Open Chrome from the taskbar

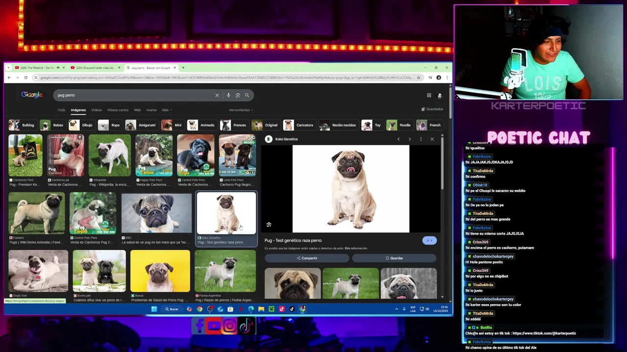coord(199,309)
